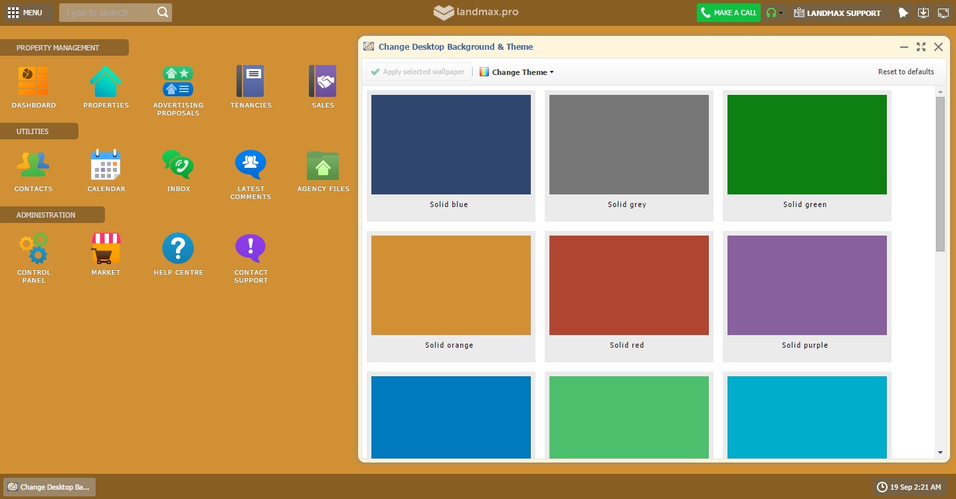The width and height of the screenshot is (956, 499).
Task: Open the Dashboard icon
Action: point(33,82)
